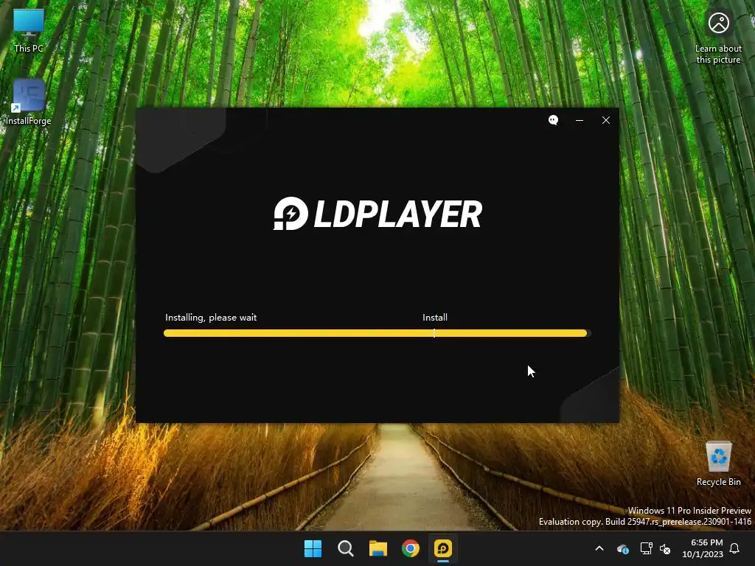The width and height of the screenshot is (755, 566).
Task: Select the Recycle Bin desktop icon
Action: point(718,464)
